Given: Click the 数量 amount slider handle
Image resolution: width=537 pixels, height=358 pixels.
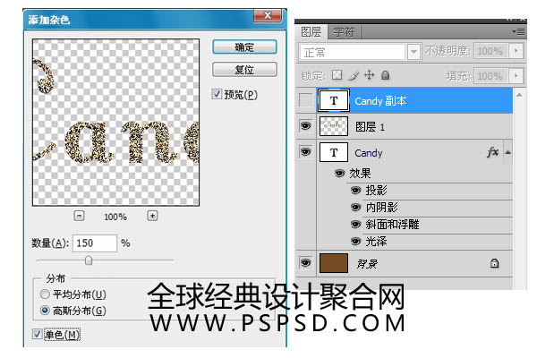Looking at the screenshot, I should click(x=89, y=260).
